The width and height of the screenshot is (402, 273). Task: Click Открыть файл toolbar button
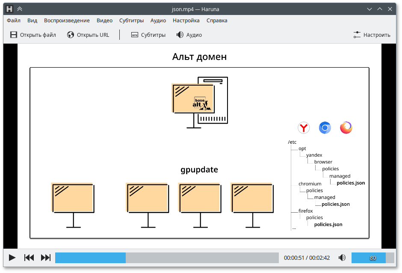pos(33,35)
